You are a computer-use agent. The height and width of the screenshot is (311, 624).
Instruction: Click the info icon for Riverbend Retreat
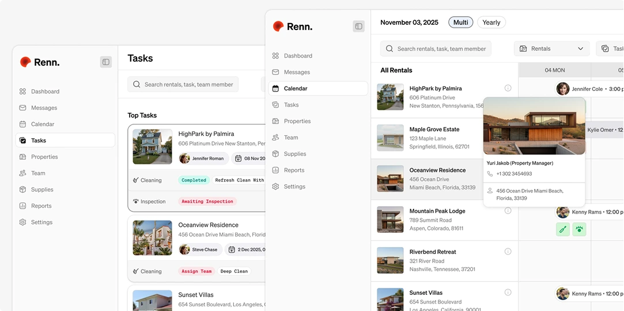click(508, 252)
